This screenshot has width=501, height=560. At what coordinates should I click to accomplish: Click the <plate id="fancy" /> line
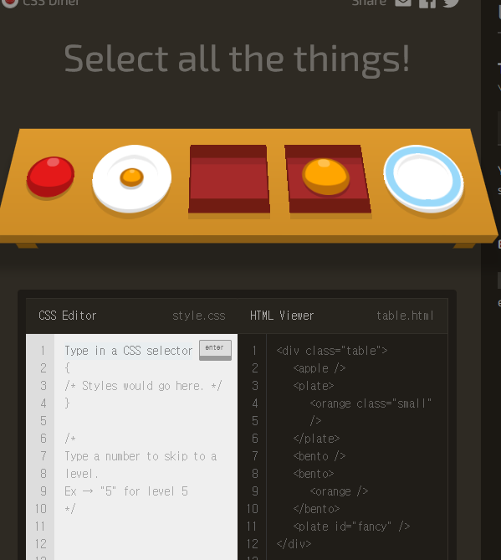coord(351,526)
